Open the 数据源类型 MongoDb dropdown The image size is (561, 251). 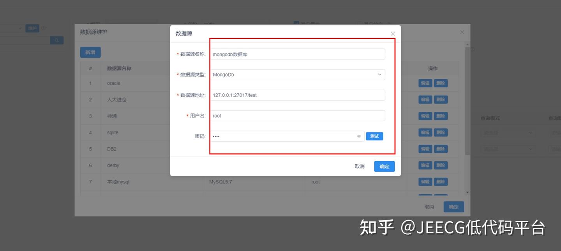[298, 75]
